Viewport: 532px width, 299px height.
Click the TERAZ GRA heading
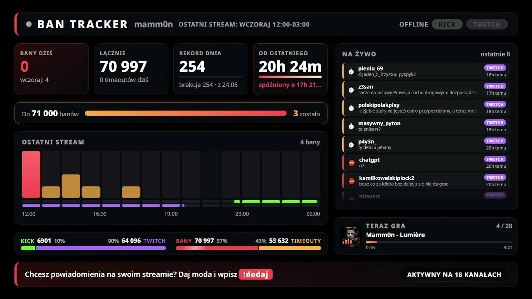(x=386, y=226)
